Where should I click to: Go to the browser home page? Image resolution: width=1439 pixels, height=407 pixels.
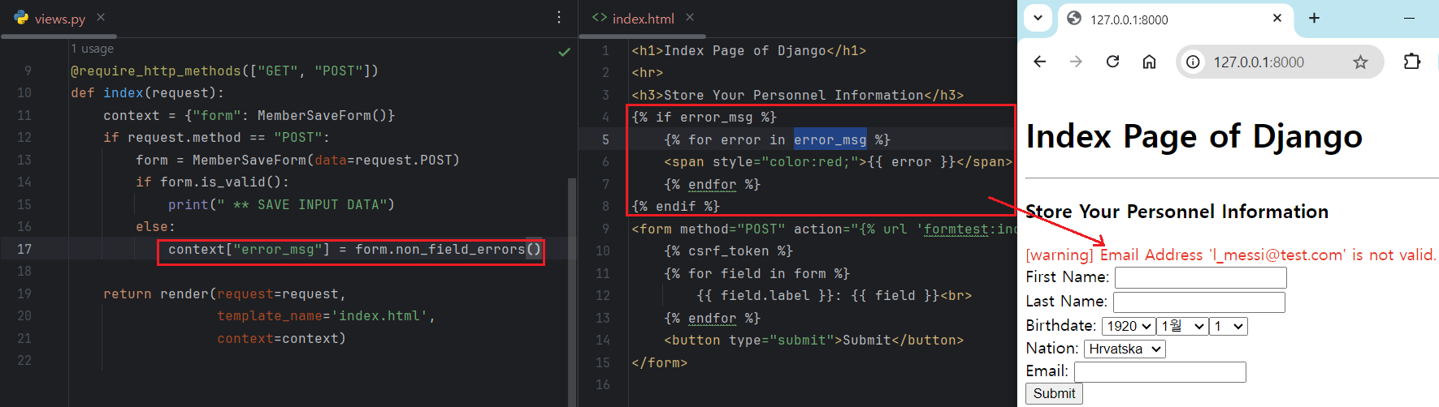coord(1149,62)
